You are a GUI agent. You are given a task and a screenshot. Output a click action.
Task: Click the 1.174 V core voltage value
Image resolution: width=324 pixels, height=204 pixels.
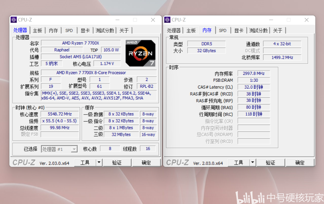click(x=107, y=64)
